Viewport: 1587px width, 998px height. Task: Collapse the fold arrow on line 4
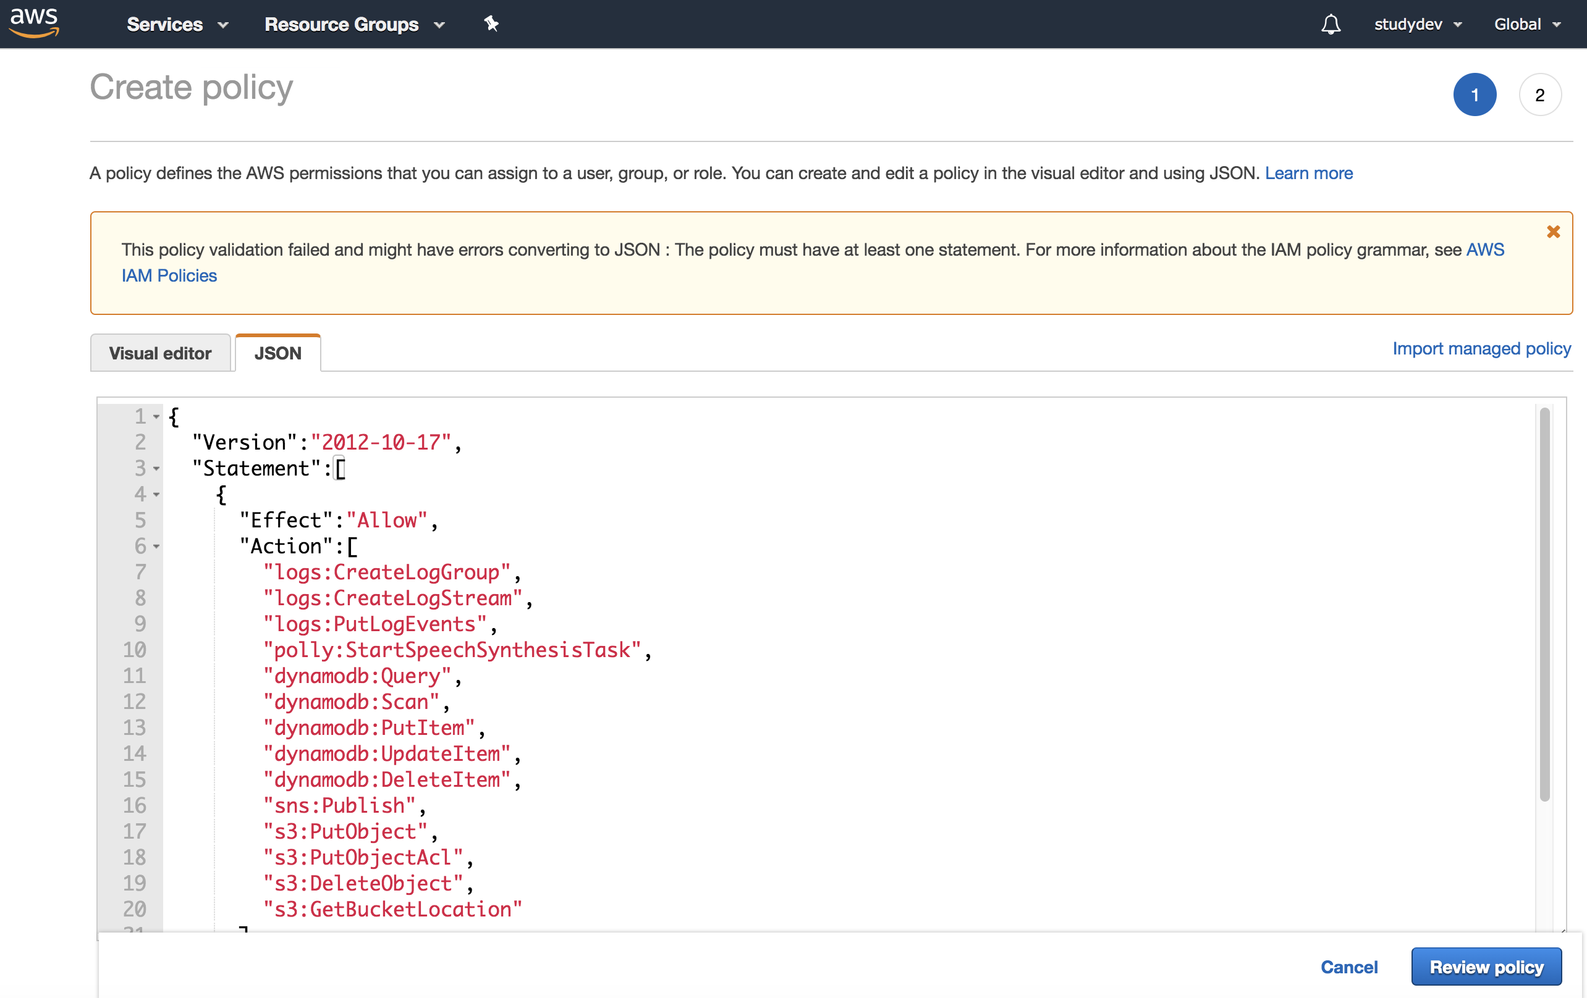click(x=156, y=495)
